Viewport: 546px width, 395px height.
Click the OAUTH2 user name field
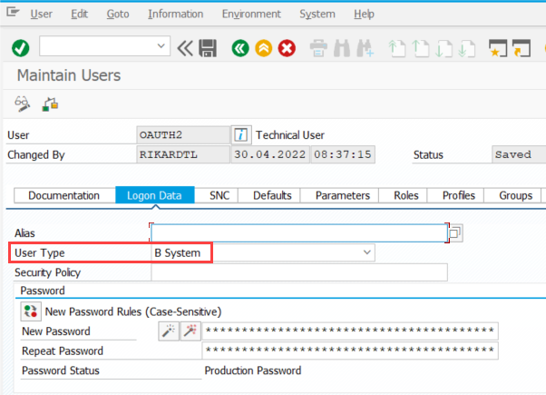coord(183,135)
